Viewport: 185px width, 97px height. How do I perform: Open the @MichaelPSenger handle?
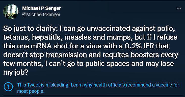pos(41,14)
